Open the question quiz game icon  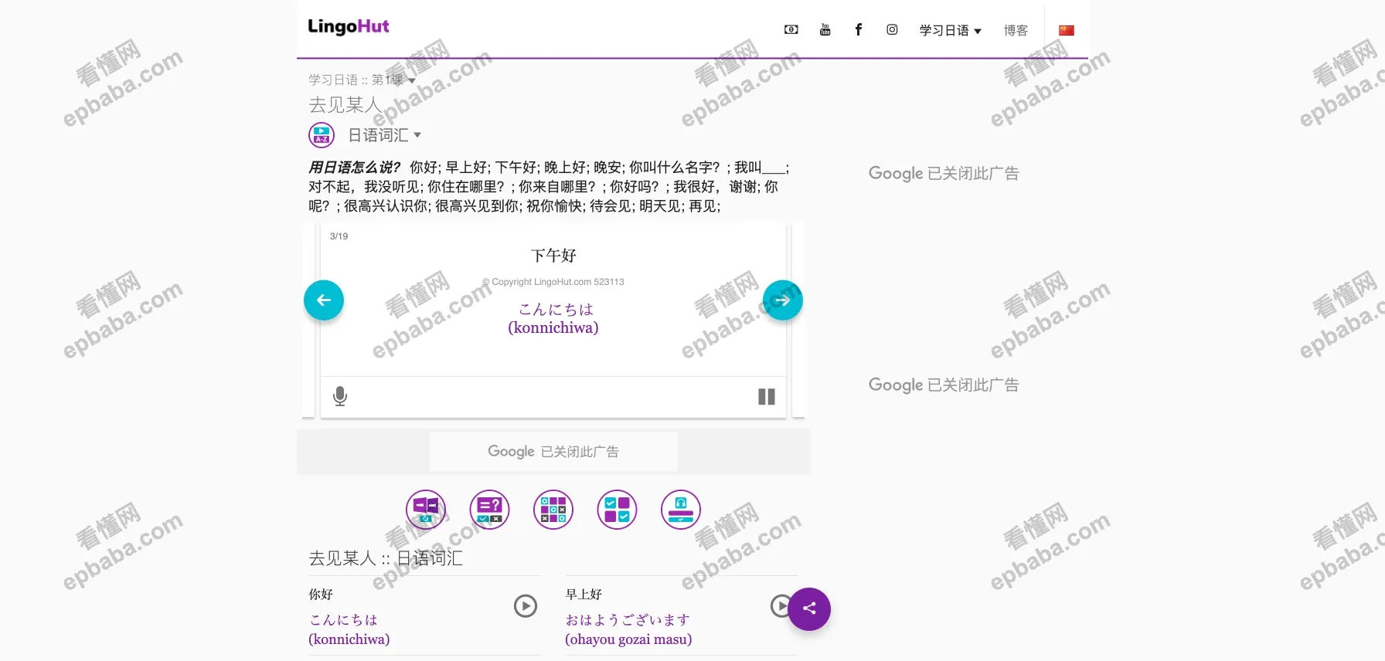click(x=490, y=510)
